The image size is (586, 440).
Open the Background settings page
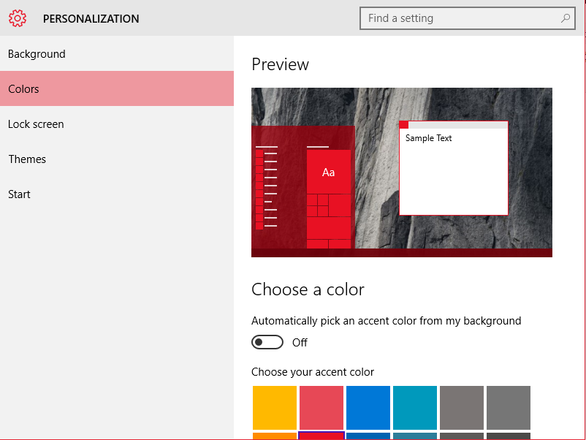point(37,54)
